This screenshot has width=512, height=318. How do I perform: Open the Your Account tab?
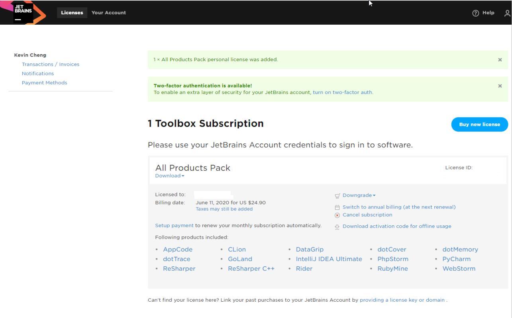point(109,13)
